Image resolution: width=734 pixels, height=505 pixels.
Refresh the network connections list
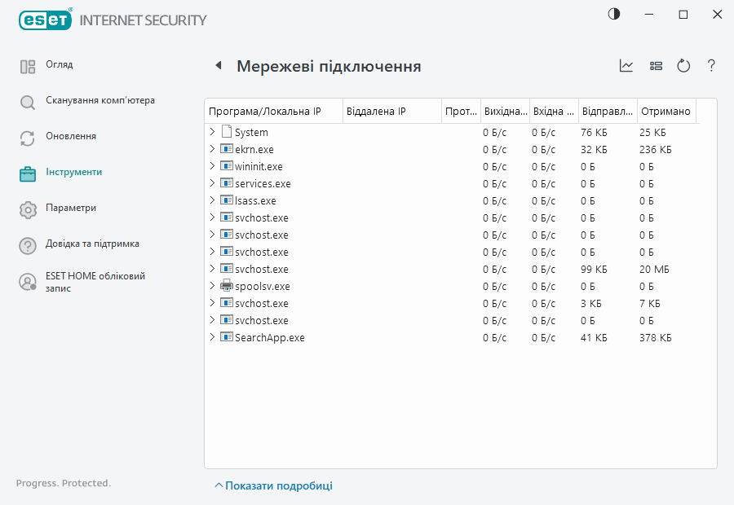pyautogui.click(x=683, y=66)
